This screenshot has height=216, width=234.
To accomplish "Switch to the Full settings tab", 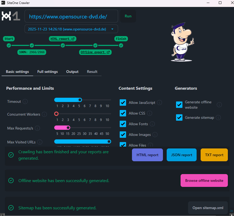I will pyautogui.click(x=48, y=72).
